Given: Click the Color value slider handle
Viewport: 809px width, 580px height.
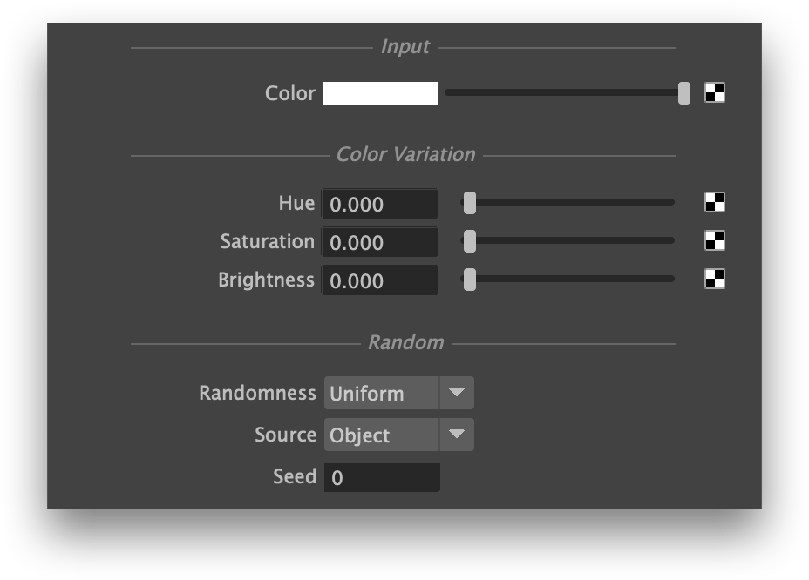Looking at the screenshot, I should point(684,93).
